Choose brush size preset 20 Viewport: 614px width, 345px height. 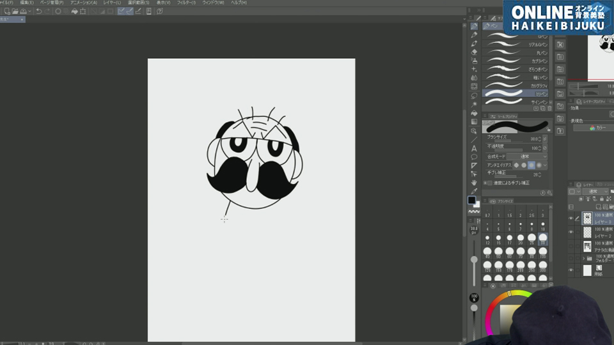[521, 239]
